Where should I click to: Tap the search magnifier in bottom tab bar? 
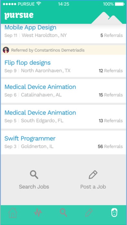(x=63, y=212)
